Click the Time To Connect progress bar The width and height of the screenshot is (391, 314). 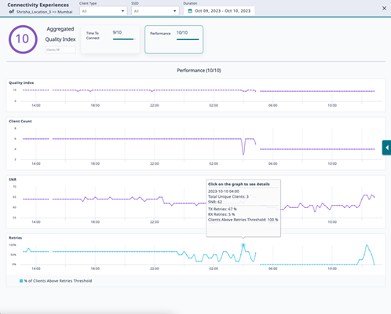123,39
